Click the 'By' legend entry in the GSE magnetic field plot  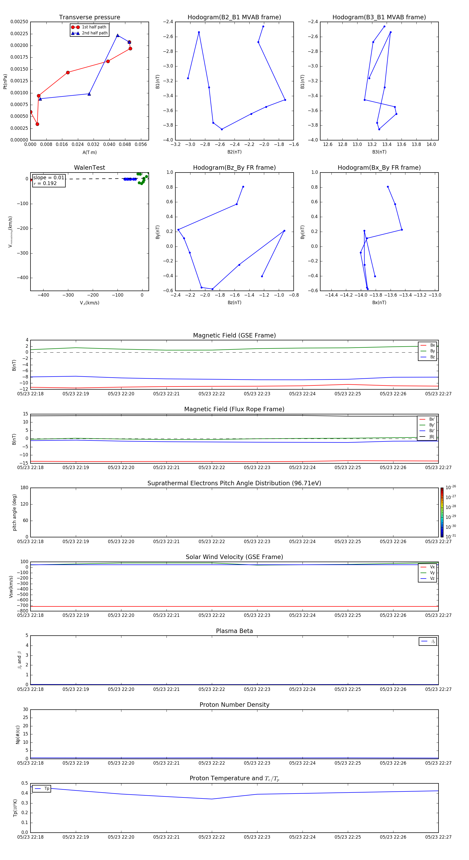point(428,351)
